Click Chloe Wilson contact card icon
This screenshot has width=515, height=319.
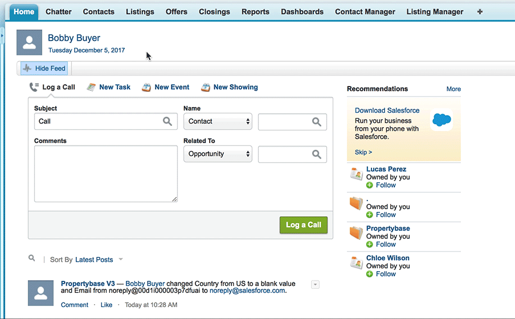[357, 263]
